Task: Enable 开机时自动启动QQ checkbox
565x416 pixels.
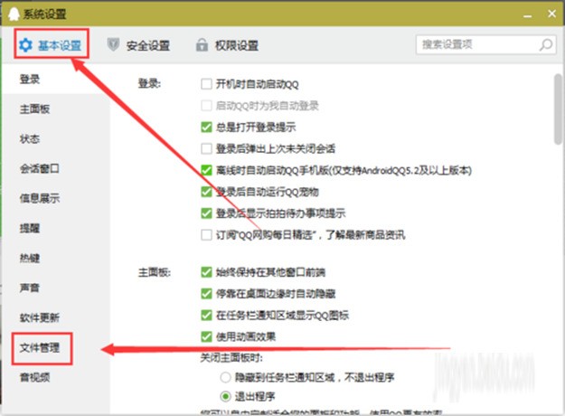Action: click(x=206, y=84)
